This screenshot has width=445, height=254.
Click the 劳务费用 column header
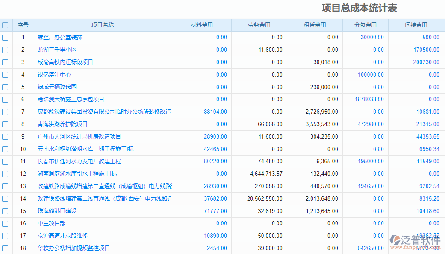point(259,25)
